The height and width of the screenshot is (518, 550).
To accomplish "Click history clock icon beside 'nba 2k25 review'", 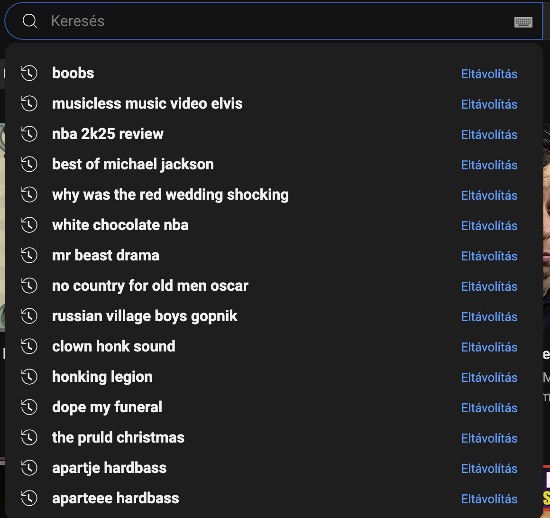I will 29,134.
